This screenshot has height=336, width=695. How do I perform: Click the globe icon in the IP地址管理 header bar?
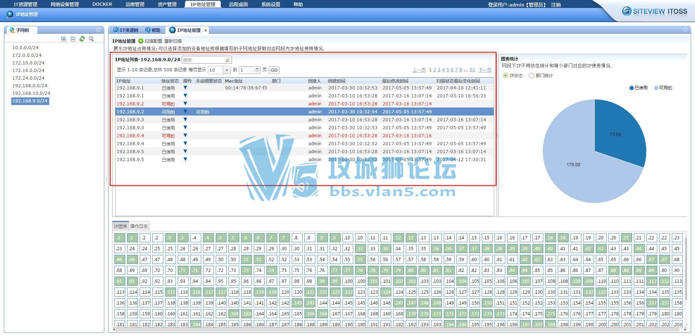pos(10,14)
